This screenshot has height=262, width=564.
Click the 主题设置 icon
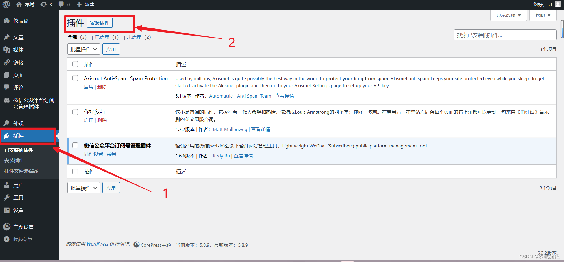6,227
